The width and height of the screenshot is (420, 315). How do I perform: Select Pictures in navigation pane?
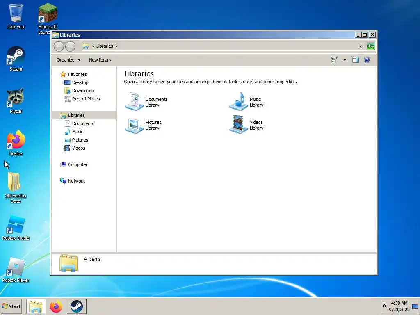80,140
